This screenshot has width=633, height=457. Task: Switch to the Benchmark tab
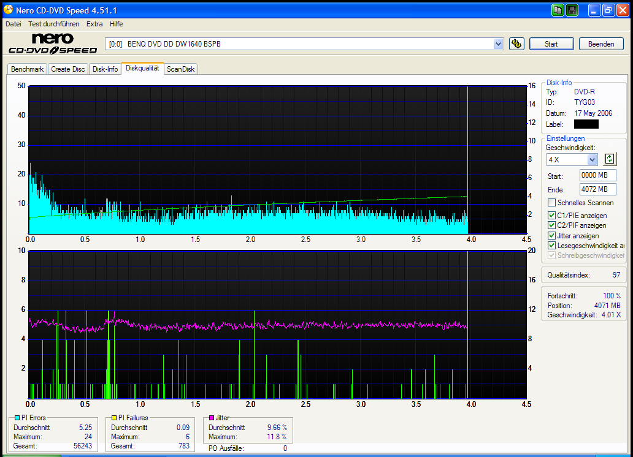tap(26, 69)
